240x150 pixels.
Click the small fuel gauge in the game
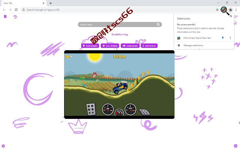[119, 112]
